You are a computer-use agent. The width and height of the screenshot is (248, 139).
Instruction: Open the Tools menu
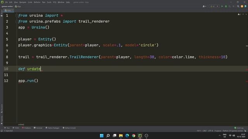tap(49, 2)
